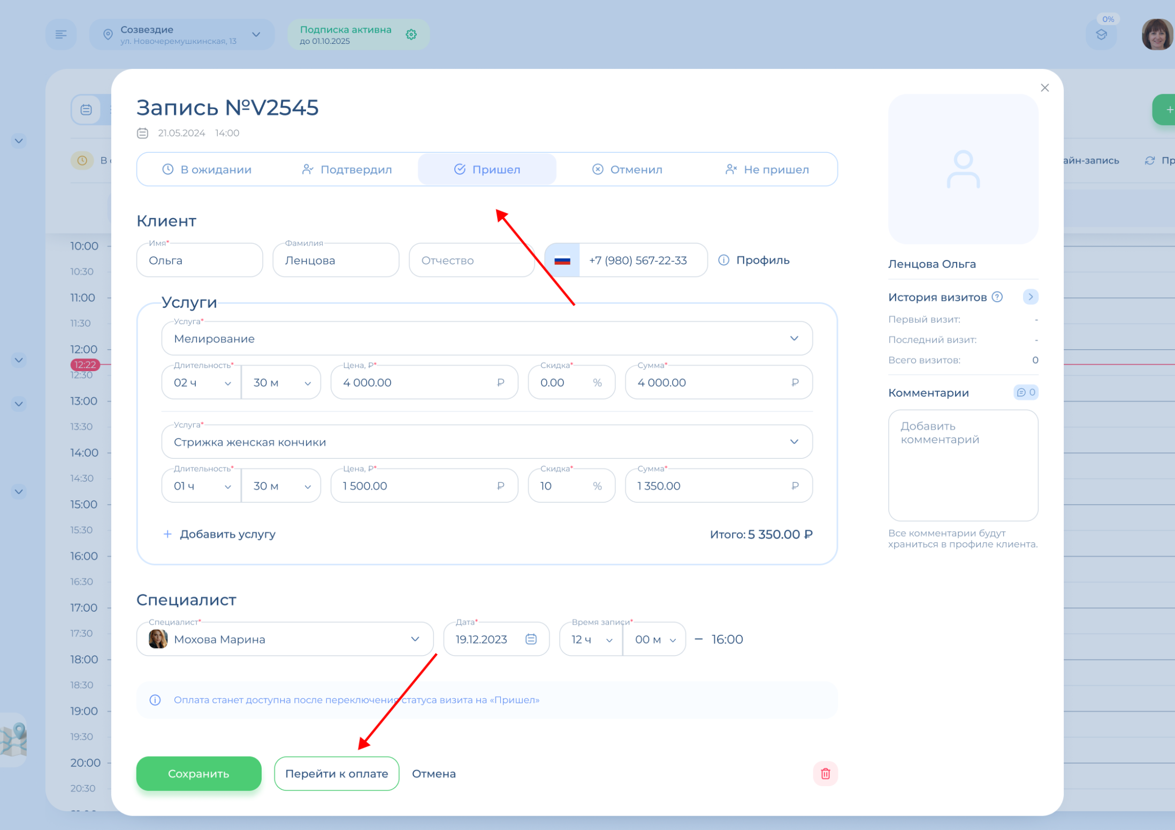Image resolution: width=1175 pixels, height=830 pixels.
Task: Open the Мохова Марина specialist dropdown
Action: [415, 639]
